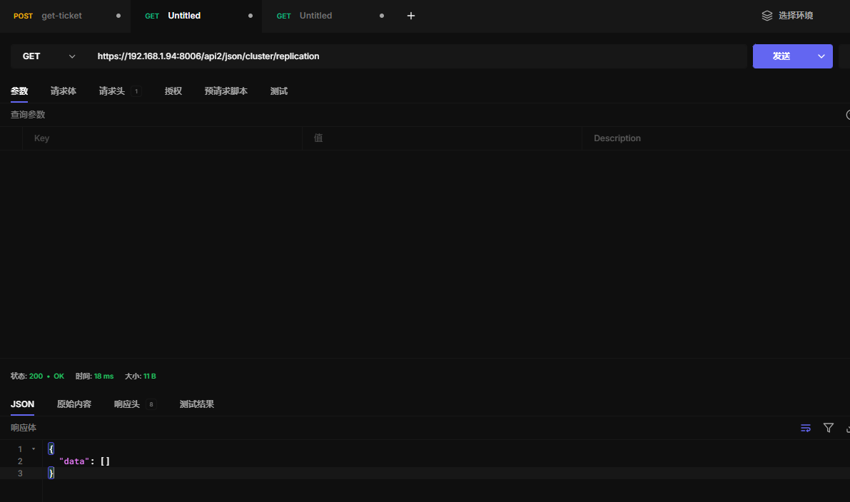Click the 发送 send button
The width and height of the screenshot is (850, 502).
coord(781,56)
